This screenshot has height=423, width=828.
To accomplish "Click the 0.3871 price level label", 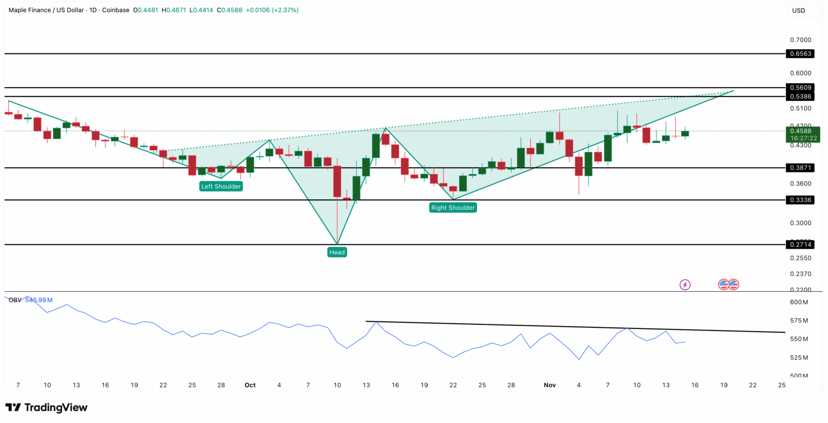I will pos(800,168).
